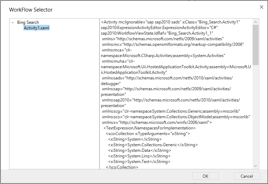Click '<TextExpression.NamespacesForImplementation>' line

click(x=150, y=128)
